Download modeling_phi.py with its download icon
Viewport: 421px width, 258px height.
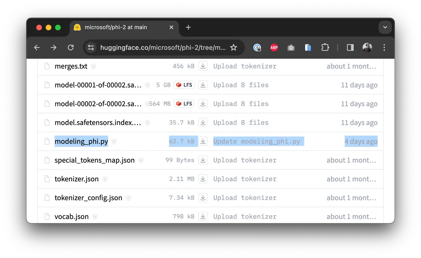click(203, 141)
